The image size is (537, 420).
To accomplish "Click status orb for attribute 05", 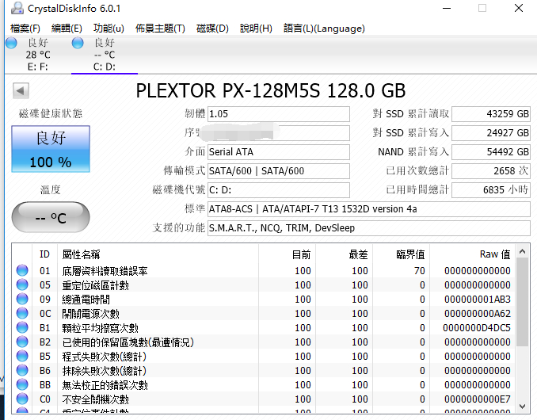I will (22, 284).
